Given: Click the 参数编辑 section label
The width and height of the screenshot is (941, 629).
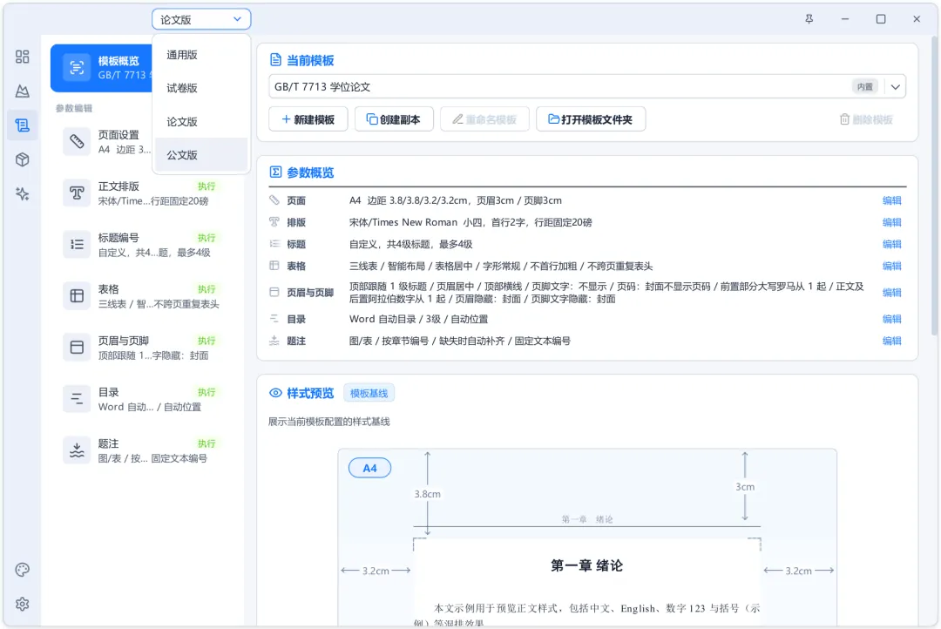Looking at the screenshot, I should 74,108.
